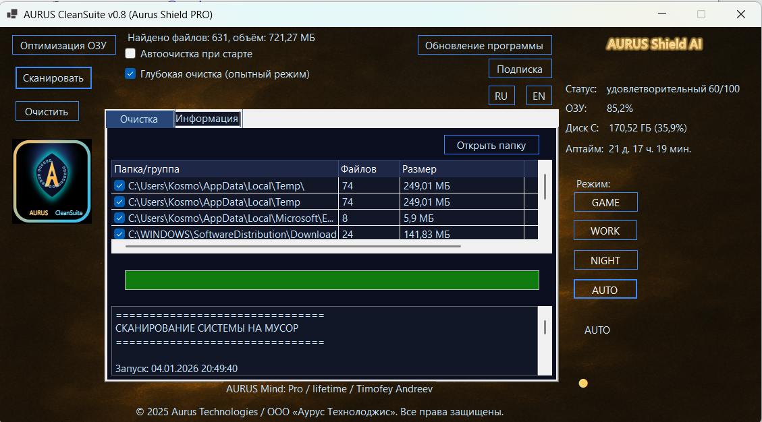Image resolution: width=762 pixels, height=422 pixels.
Task: Uncheck the SoftwareDistribution\Download row checkbox
Action: coord(119,234)
